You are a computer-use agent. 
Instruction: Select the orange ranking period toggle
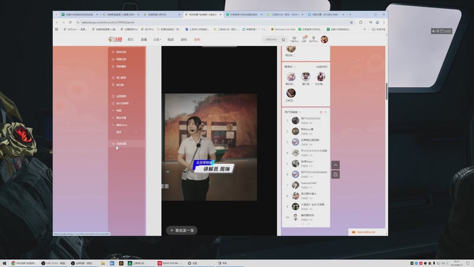321,112
